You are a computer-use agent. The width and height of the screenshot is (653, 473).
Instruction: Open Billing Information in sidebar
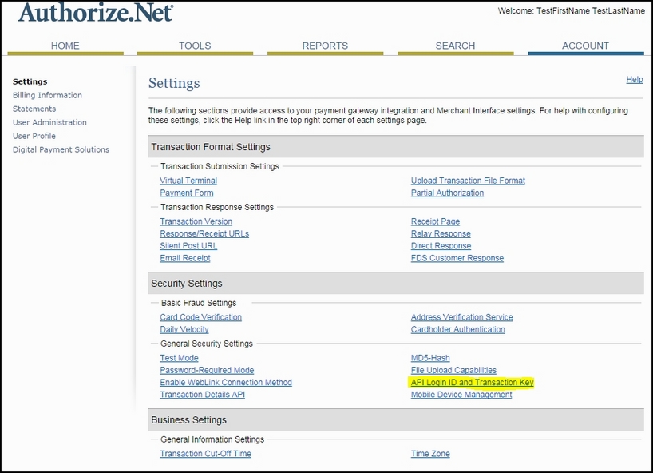(x=47, y=95)
